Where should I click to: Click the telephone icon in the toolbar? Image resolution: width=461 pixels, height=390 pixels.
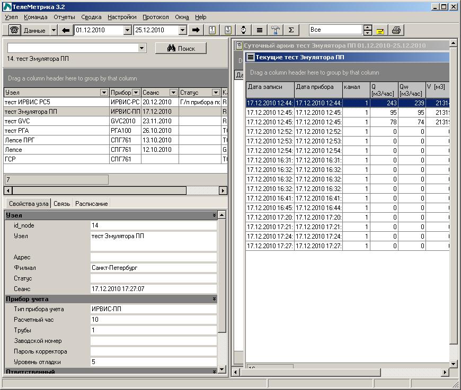pyautogui.click(x=14, y=30)
